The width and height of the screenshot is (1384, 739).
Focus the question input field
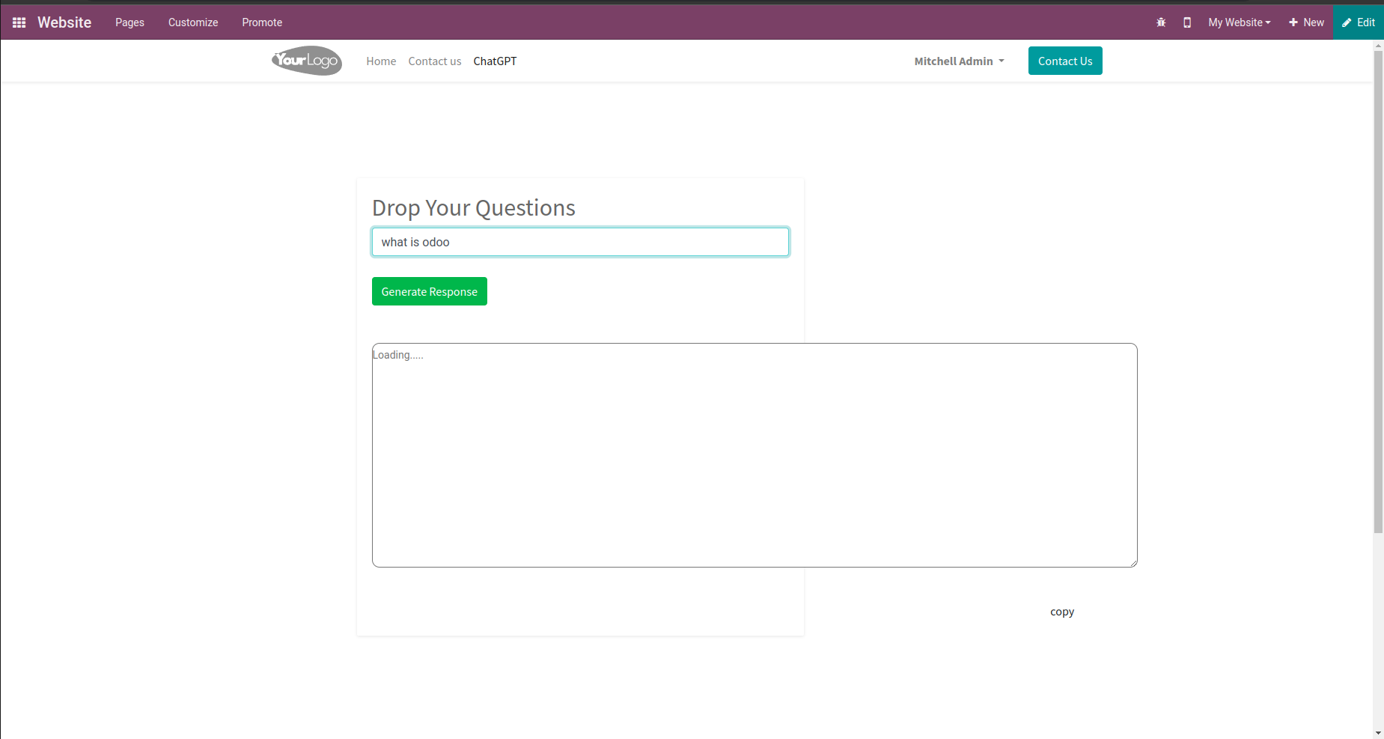pos(580,242)
